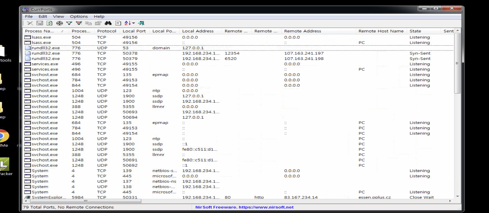Viewport: 489px width, 213px height.
Task: Sort by the Remote Address column header
Action: [x=319, y=31]
